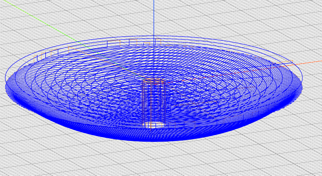This screenshot has height=176, width=322.
Task: Select the outermost blue ring at right edge
Action: [302, 75]
